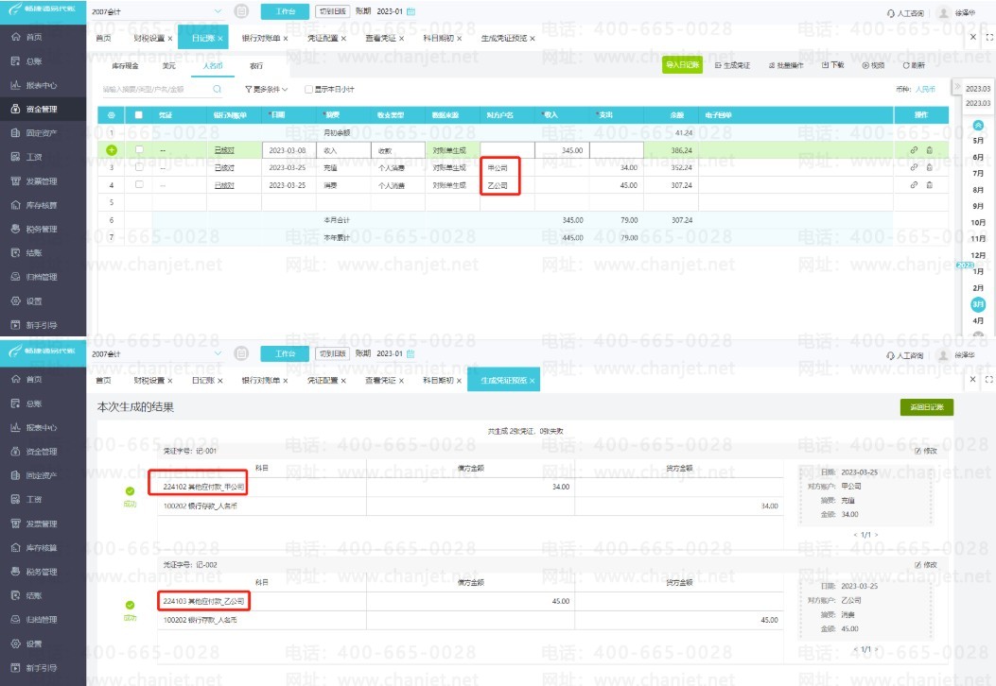Click the 工作台 button in lower window
Screen dimensions: 996x686
(285, 353)
